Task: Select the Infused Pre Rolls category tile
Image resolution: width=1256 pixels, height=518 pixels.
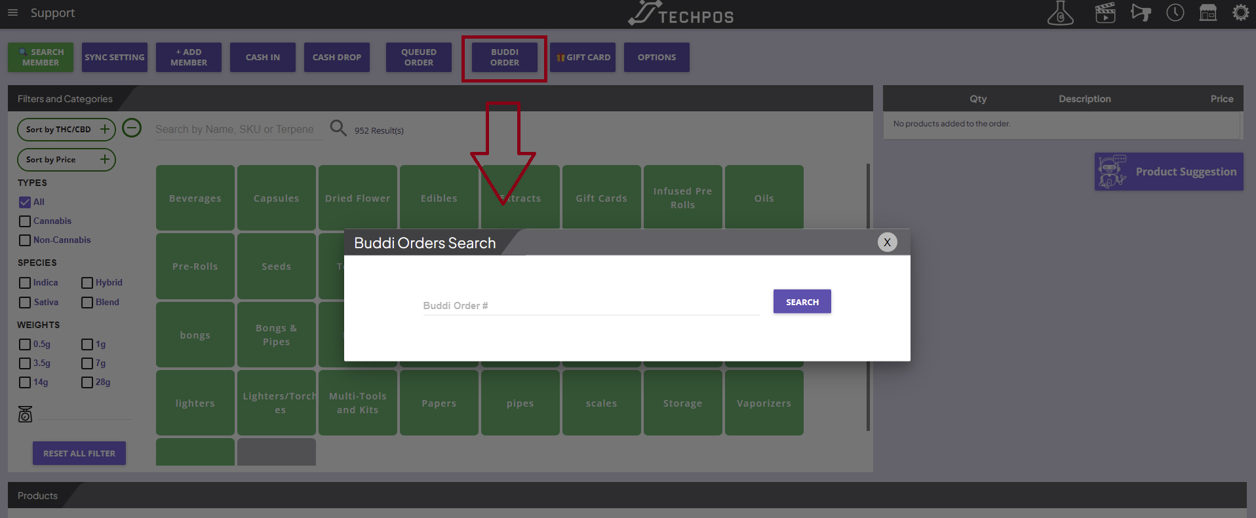Action: [683, 198]
